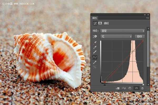
Task: Select the layer mask icon
Action: point(100,23)
